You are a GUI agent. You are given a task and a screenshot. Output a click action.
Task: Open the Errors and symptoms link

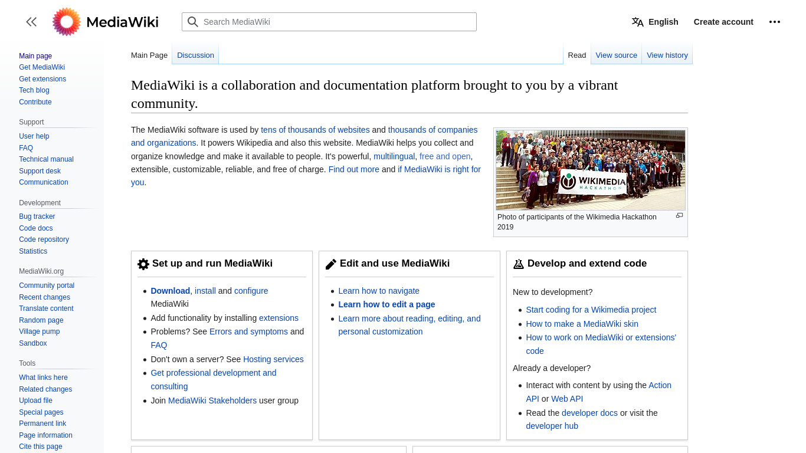point(248,331)
